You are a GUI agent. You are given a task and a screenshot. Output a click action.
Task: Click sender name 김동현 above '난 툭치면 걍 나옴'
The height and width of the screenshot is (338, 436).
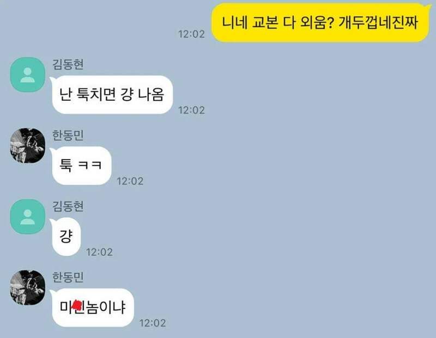pos(68,64)
